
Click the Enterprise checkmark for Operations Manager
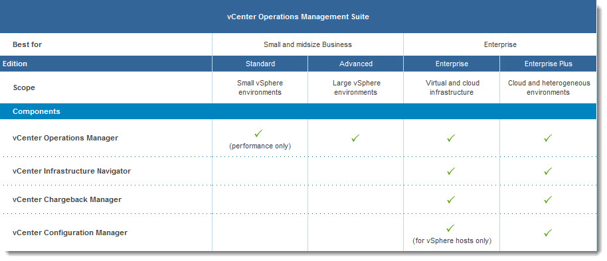(x=451, y=138)
